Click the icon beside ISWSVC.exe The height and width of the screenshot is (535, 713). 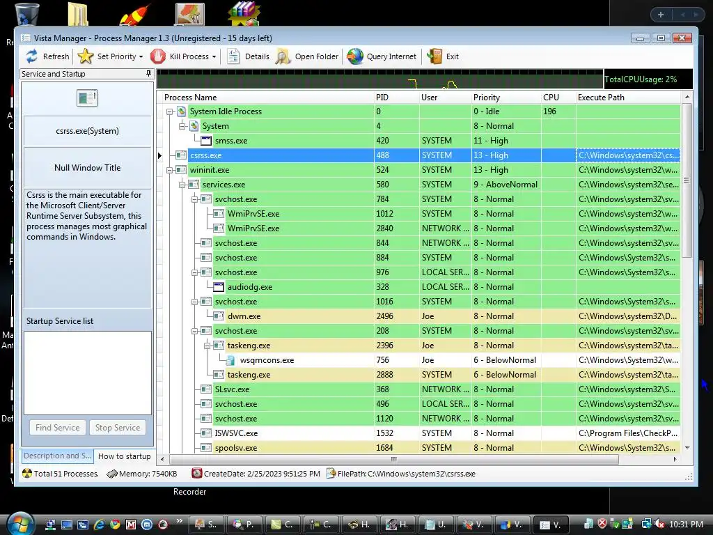[206, 433]
